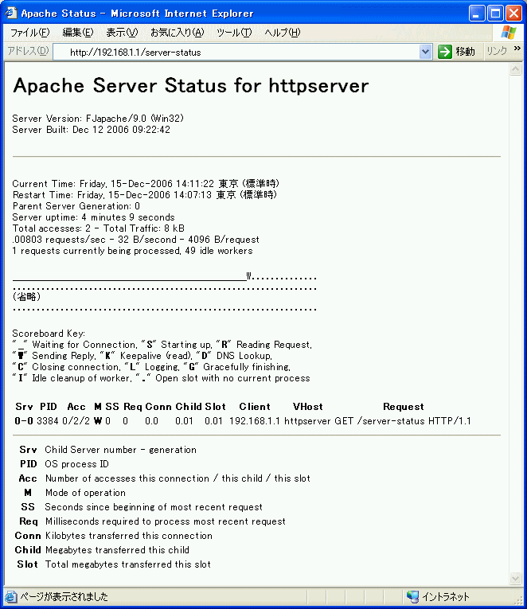
Task: Click the Child Server number legend text
Action: point(121,450)
